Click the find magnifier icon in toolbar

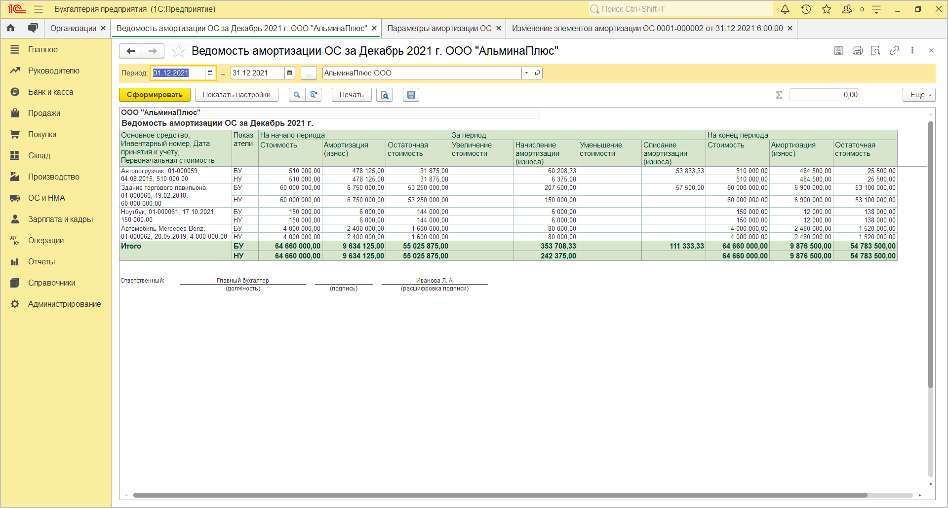(297, 95)
